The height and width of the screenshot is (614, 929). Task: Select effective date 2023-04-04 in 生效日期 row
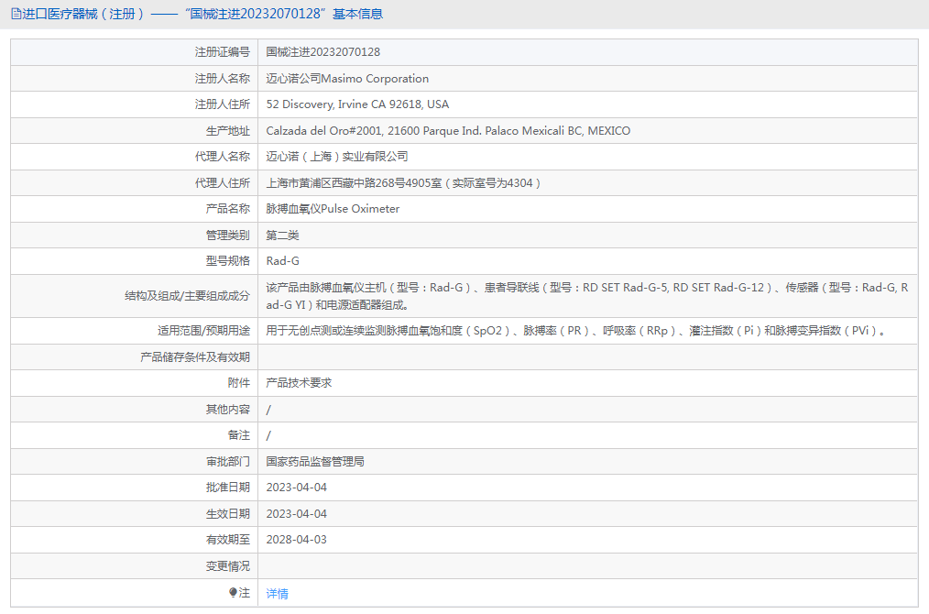coord(296,514)
